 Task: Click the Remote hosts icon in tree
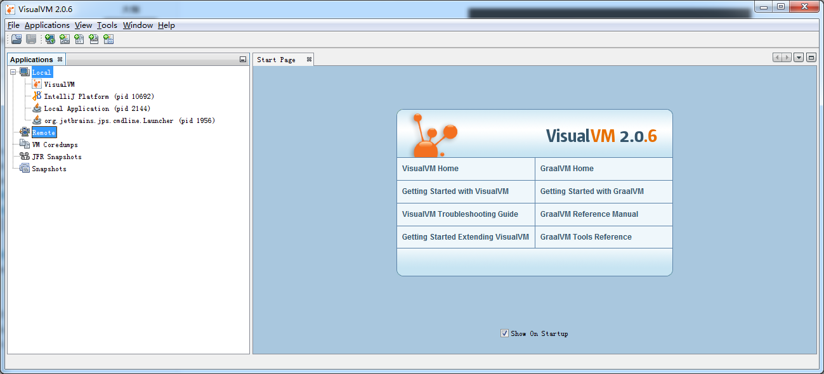[25, 132]
